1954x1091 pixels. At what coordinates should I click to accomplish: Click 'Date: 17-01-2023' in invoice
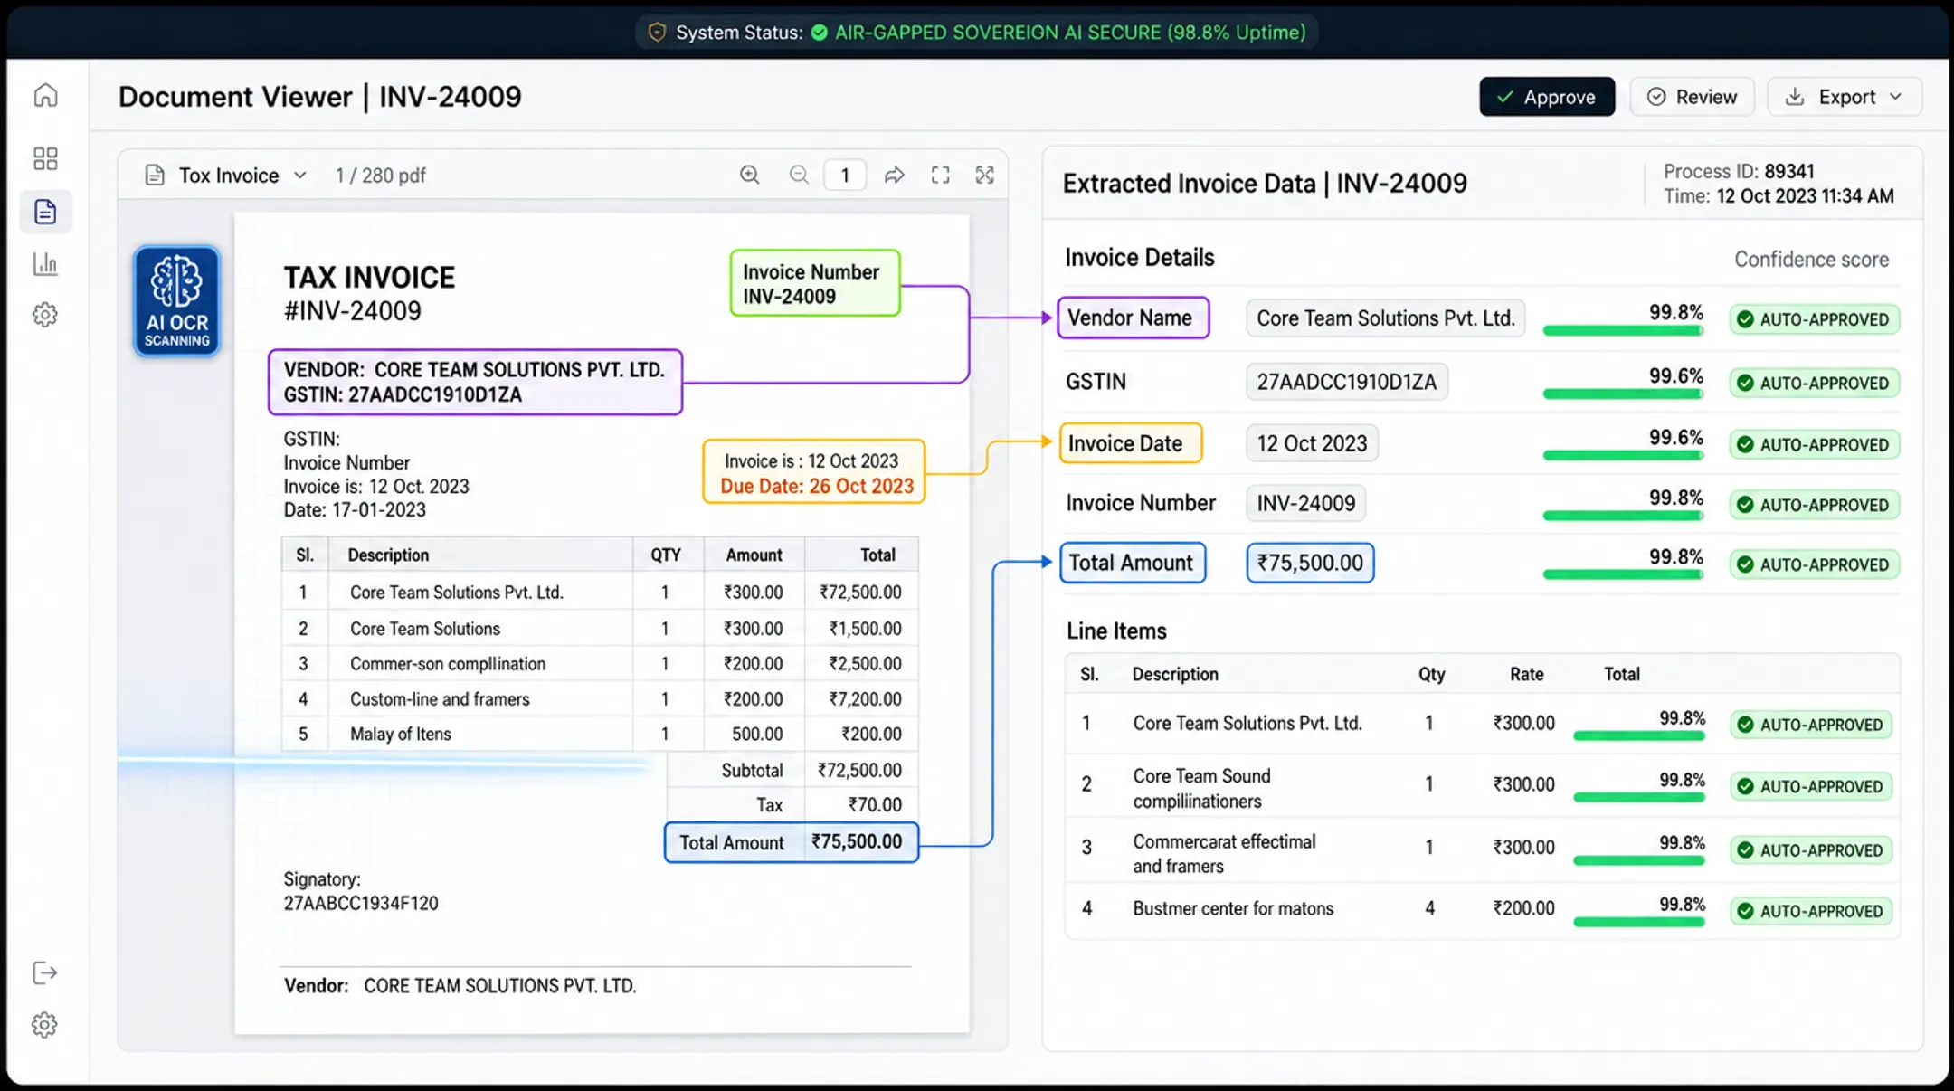[355, 509]
